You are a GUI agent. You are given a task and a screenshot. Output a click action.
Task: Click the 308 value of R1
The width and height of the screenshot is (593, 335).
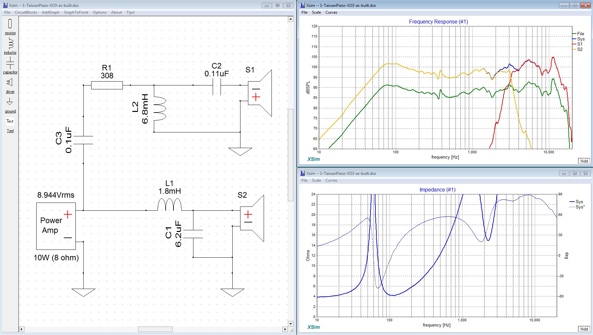click(x=107, y=76)
